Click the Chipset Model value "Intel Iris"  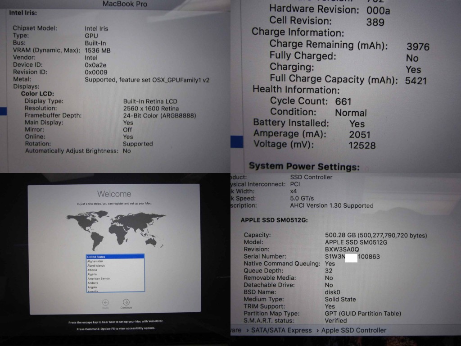click(x=96, y=28)
